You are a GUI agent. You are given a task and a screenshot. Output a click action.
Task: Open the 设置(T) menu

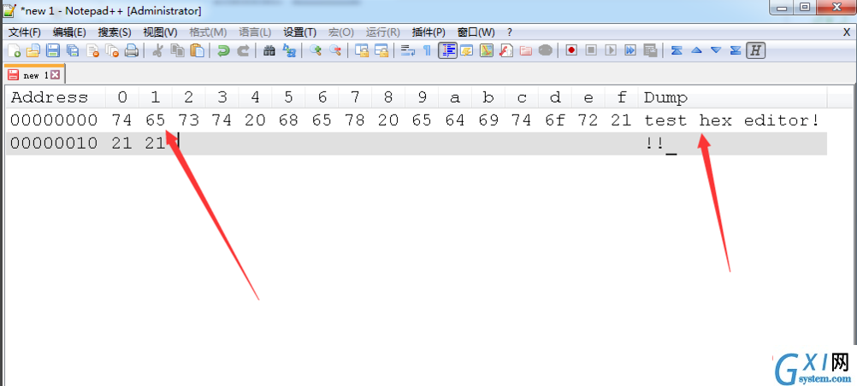pyautogui.click(x=300, y=32)
